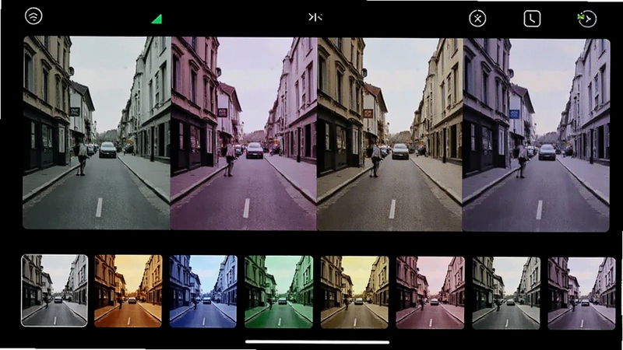Tap the green triangle indicator
This screenshot has height=350, width=623.
click(x=157, y=19)
